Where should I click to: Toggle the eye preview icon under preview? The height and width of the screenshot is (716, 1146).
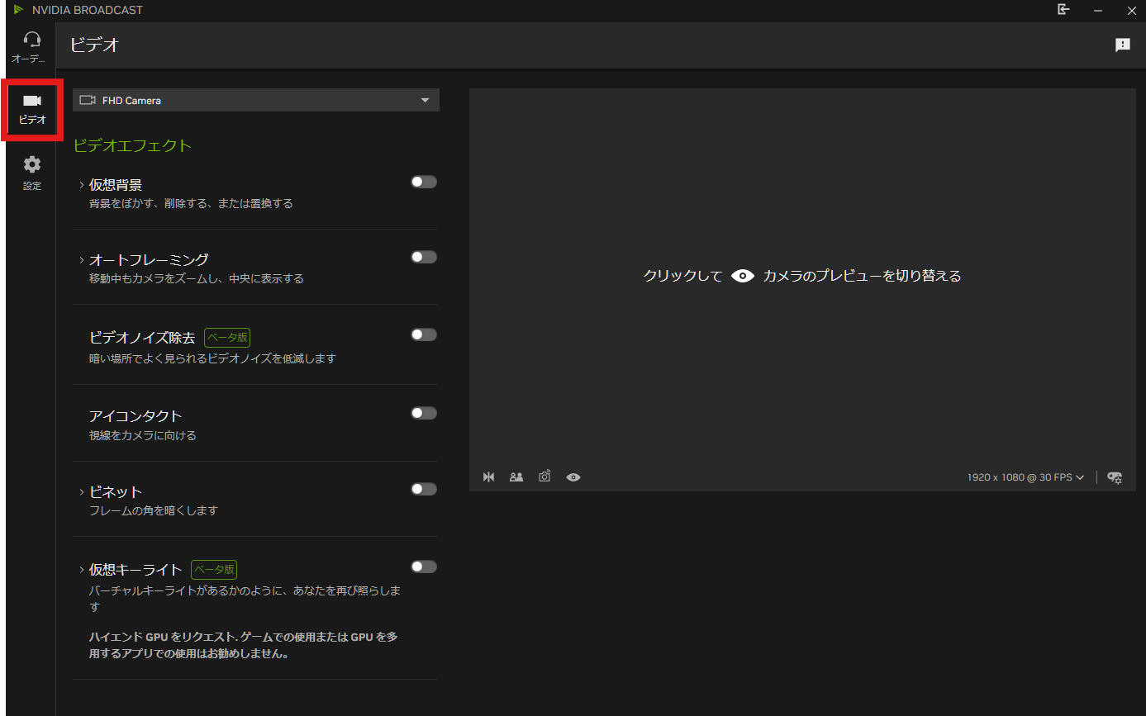(x=573, y=477)
